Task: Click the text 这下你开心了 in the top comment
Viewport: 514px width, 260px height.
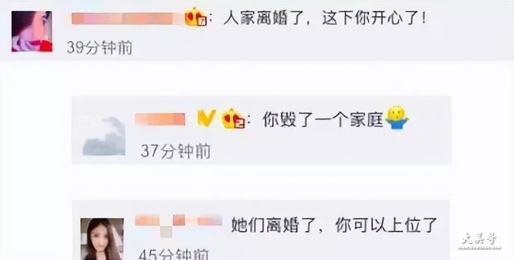Action: pos(371,19)
